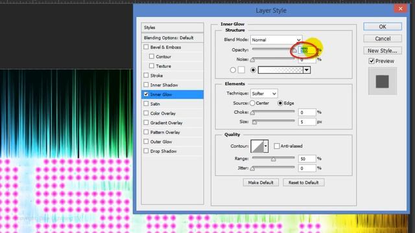The width and height of the screenshot is (415, 233).
Task: Open the Contour picker dropdown arrow
Action: pyautogui.click(x=266, y=146)
